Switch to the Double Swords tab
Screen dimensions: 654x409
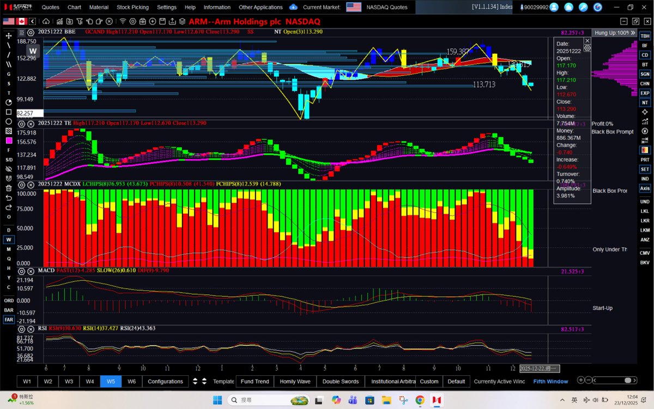point(340,381)
